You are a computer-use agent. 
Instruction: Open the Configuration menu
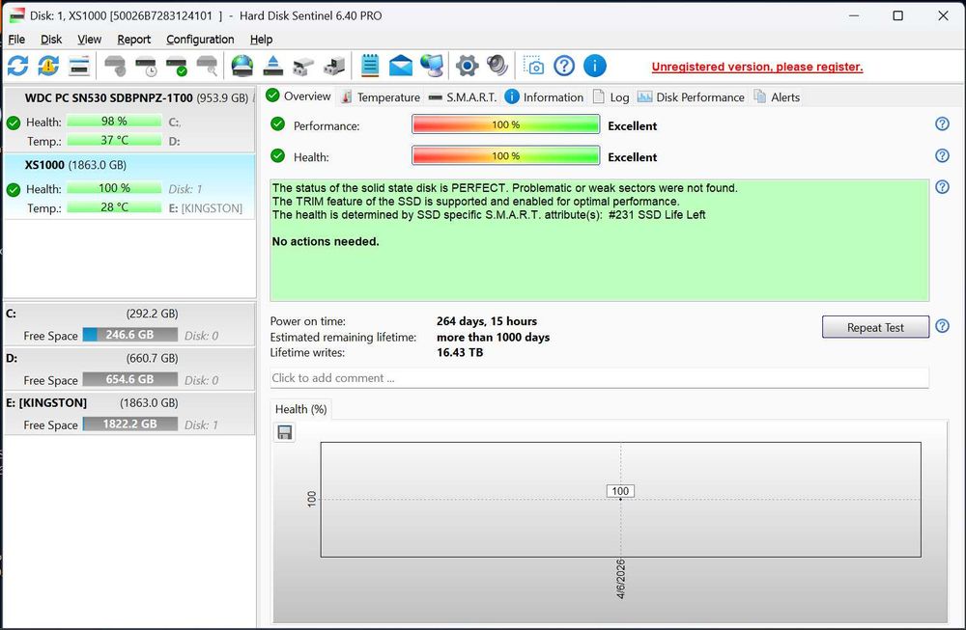[x=200, y=40]
